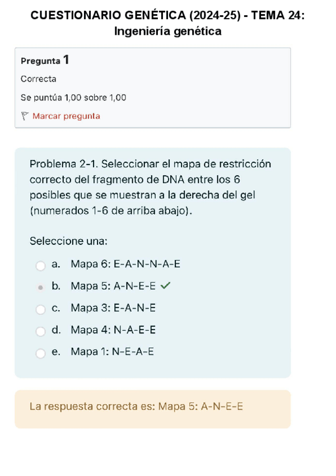
Task: Click answer label Mapa 4: N-A-E-E
Action: [113, 330]
